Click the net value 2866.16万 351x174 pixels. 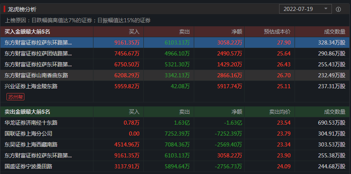pyautogui.click(x=230, y=75)
